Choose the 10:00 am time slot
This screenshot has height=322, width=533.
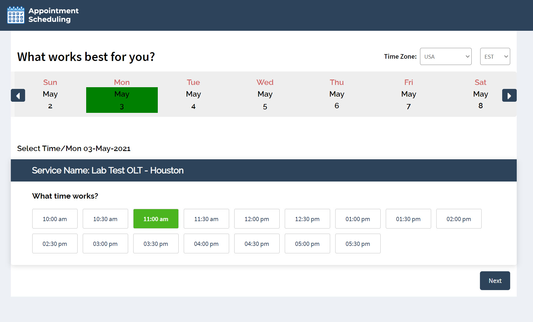point(55,219)
